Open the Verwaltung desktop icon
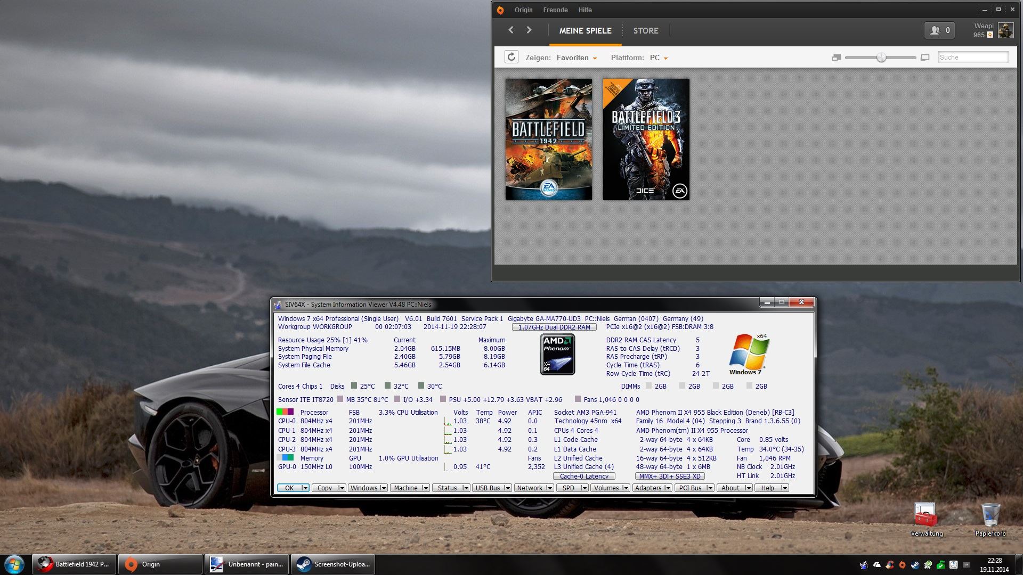The image size is (1023, 575). (x=926, y=519)
